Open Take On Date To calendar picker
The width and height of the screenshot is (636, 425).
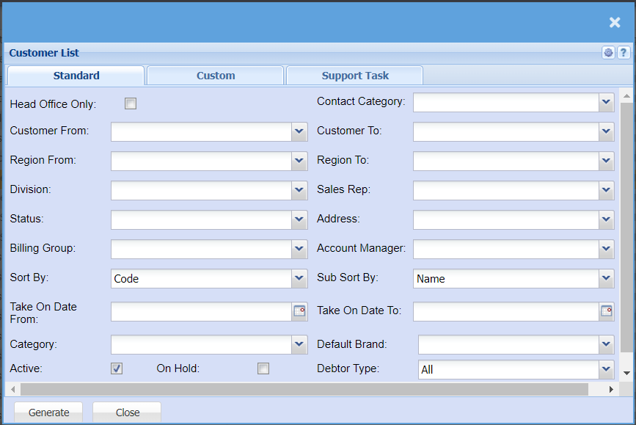[606, 311]
